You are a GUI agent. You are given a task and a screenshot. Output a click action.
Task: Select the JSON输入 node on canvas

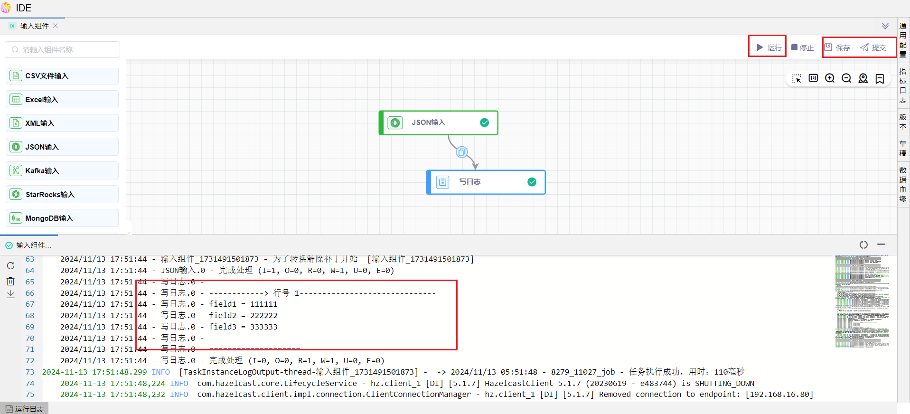point(438,123)
